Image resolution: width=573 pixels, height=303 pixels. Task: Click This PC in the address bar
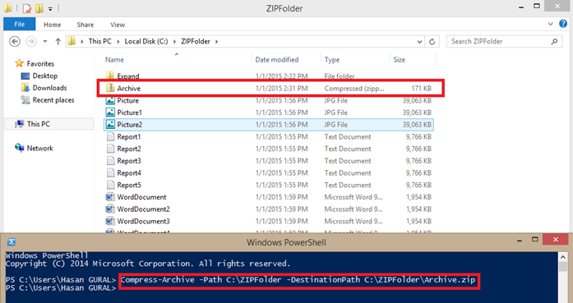[99, 41]
